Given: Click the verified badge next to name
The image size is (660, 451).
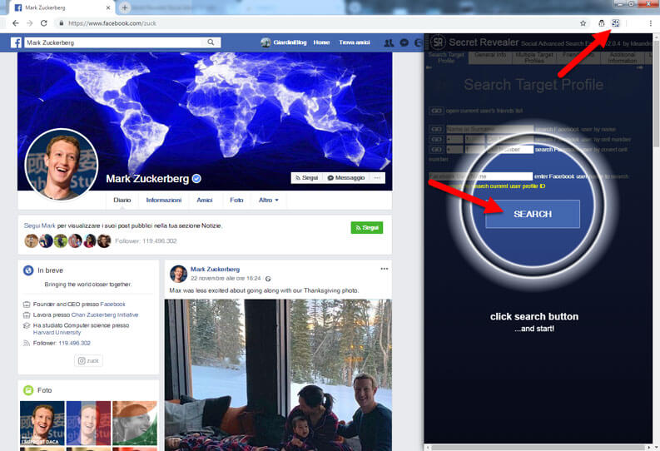Looking at the screenshot, I should [196, 179].
